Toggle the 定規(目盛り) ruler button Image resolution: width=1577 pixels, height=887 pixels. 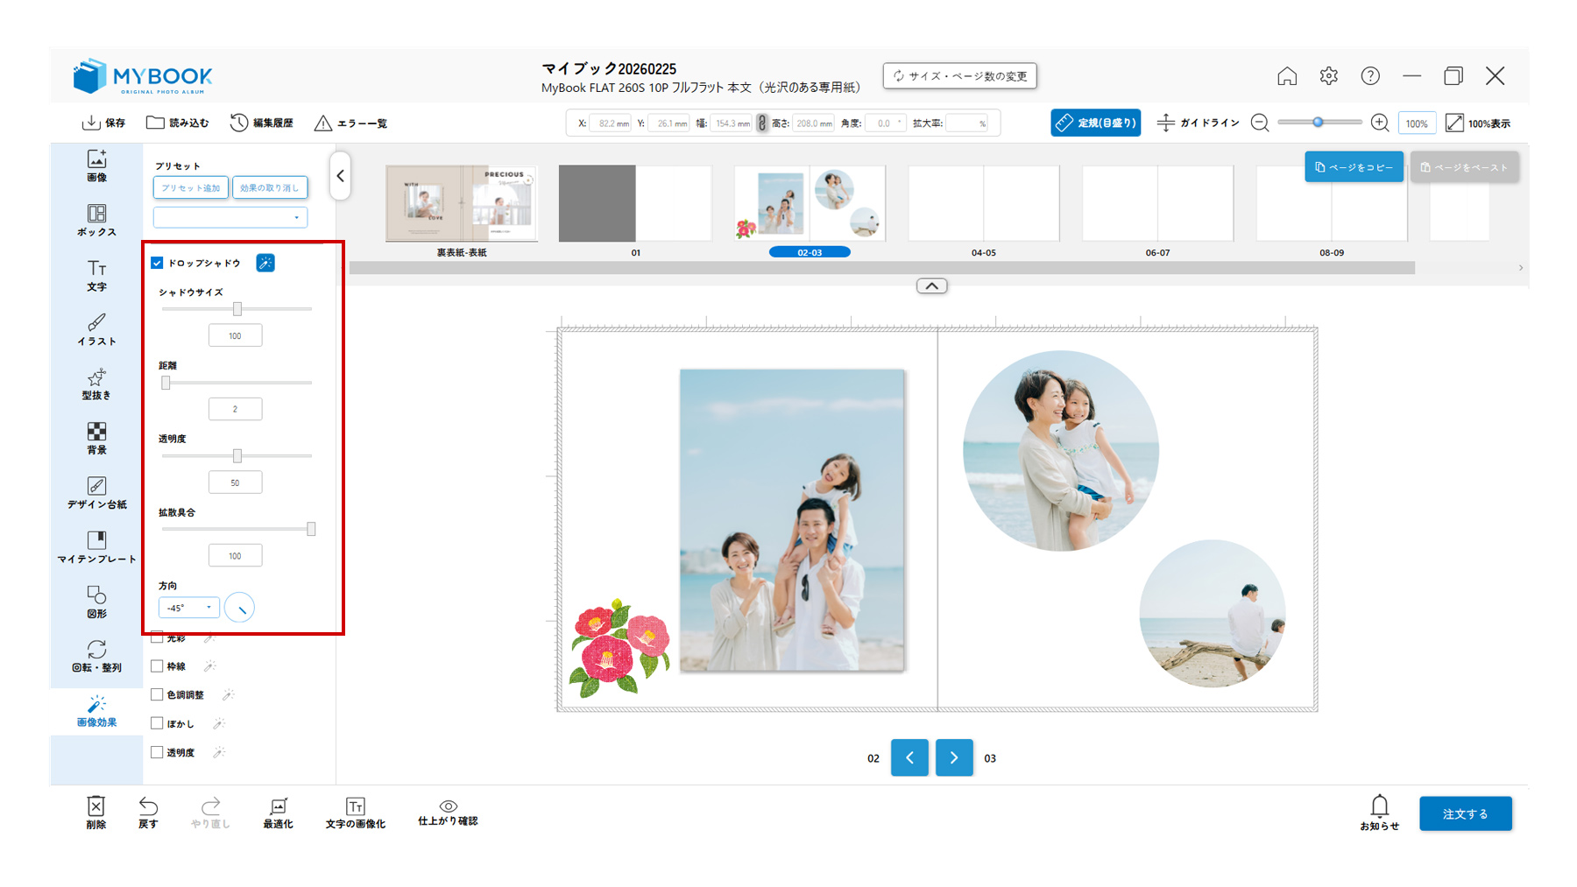click(x=1095, y=123)
